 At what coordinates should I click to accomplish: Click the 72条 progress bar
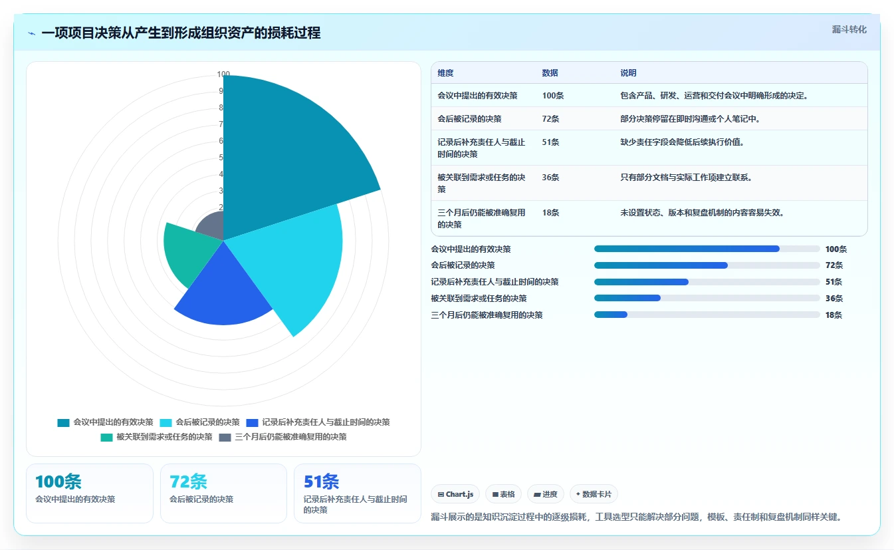[x=707, y=265]
